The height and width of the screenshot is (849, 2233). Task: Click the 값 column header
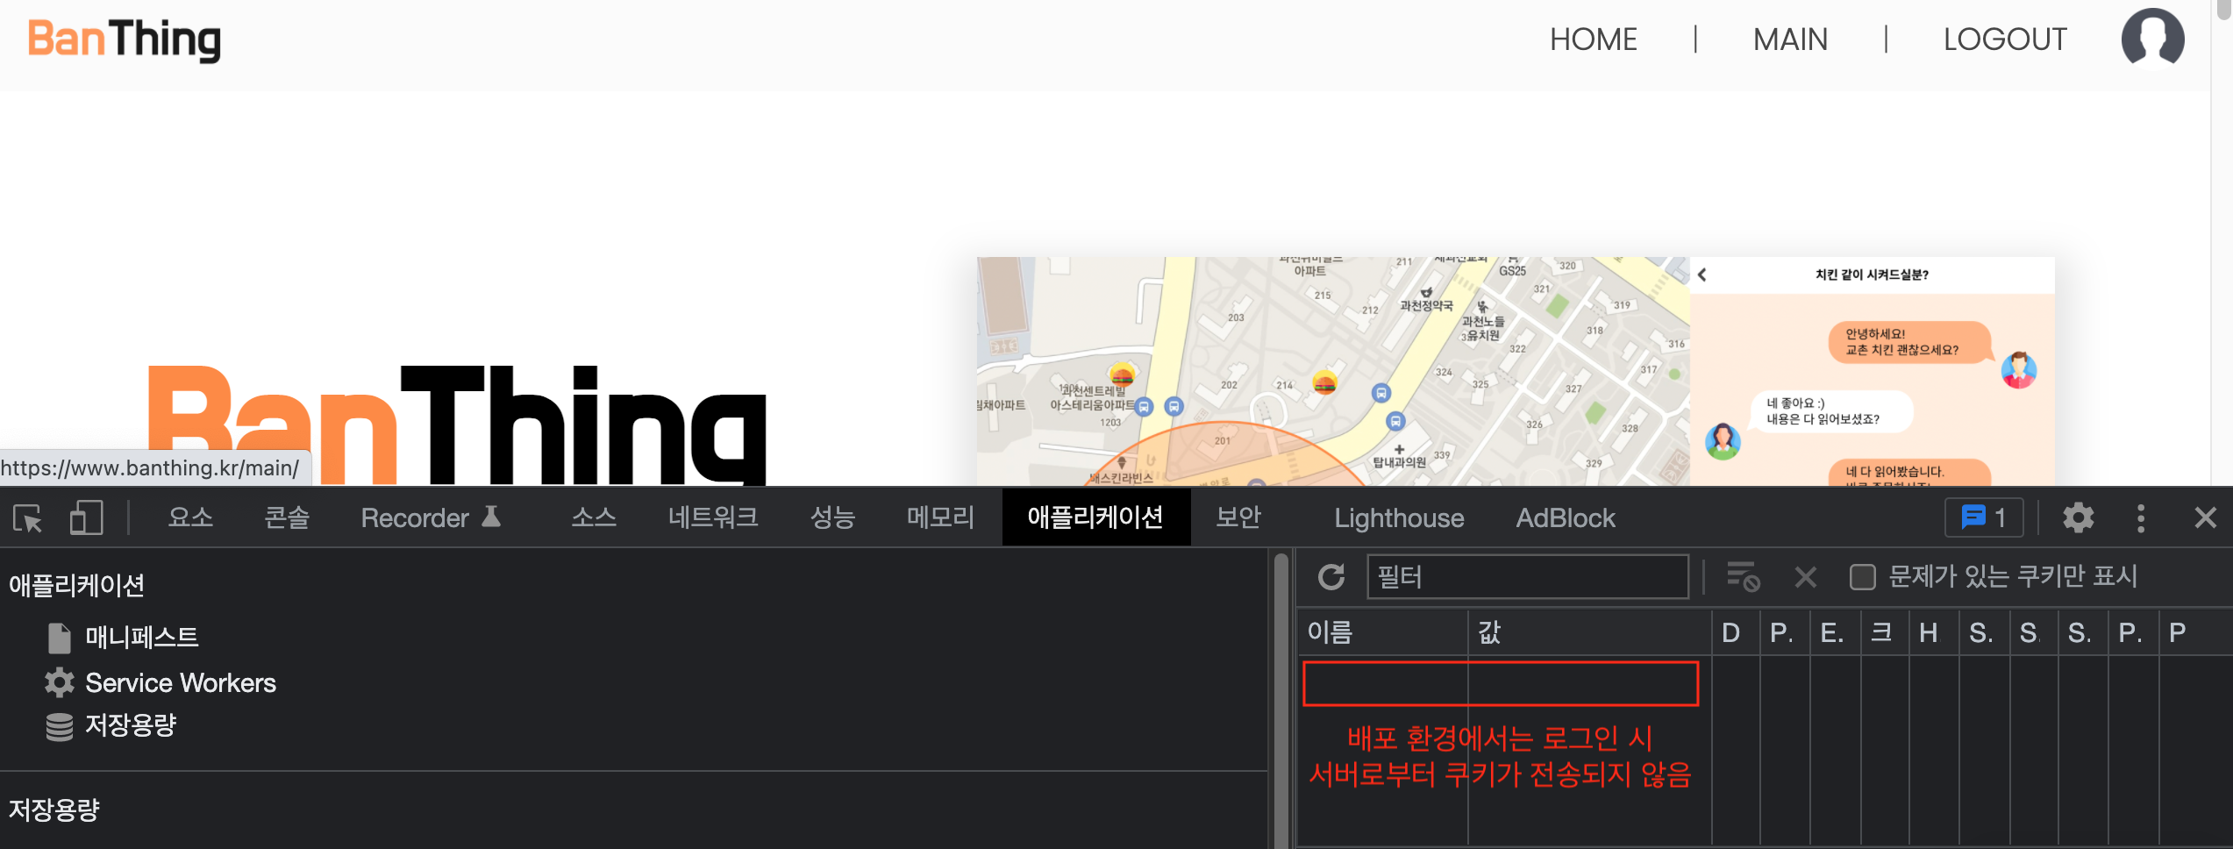pyautogui.click(x=1590, y=632)
